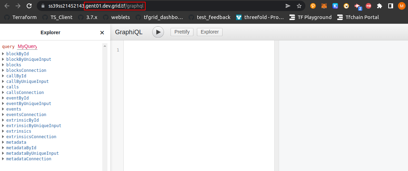
Task: Open the orange P browser extension
Action: point(313,6)
